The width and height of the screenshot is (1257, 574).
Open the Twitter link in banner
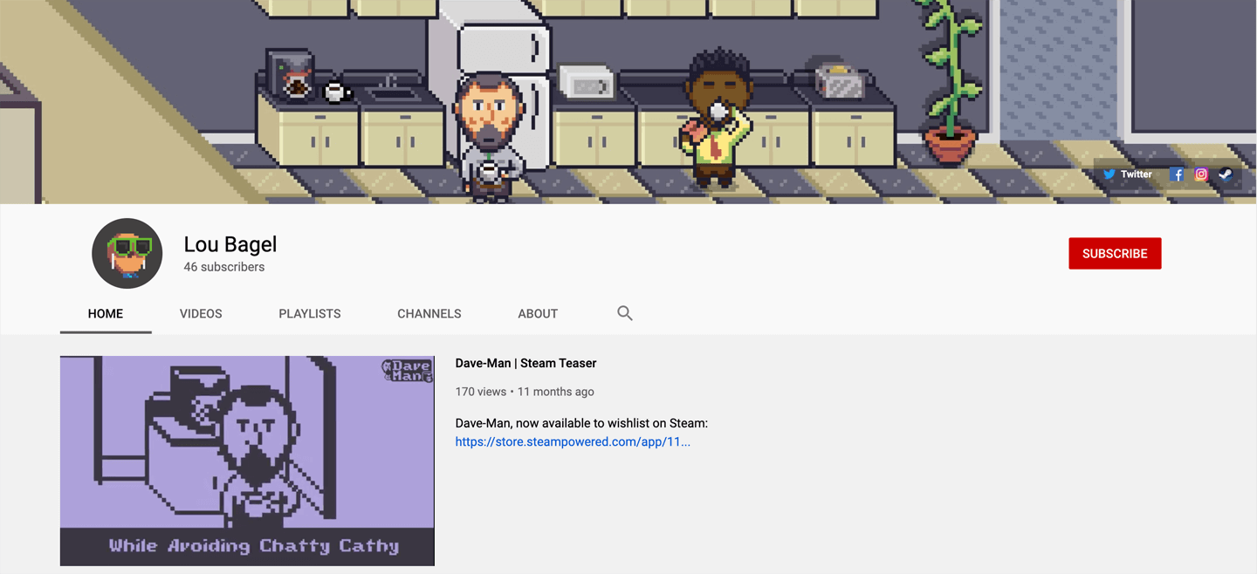pos(1127,174)
